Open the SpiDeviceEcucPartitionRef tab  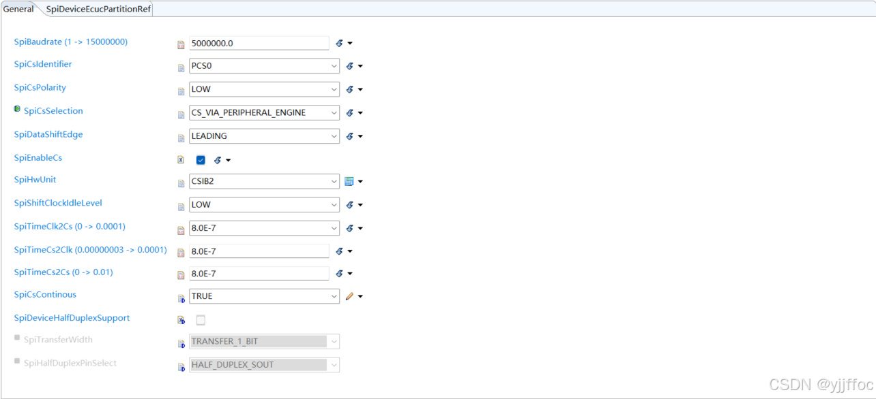98,9
